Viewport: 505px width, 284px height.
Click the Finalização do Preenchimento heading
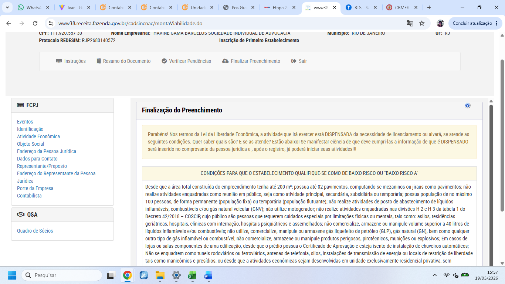182,110
